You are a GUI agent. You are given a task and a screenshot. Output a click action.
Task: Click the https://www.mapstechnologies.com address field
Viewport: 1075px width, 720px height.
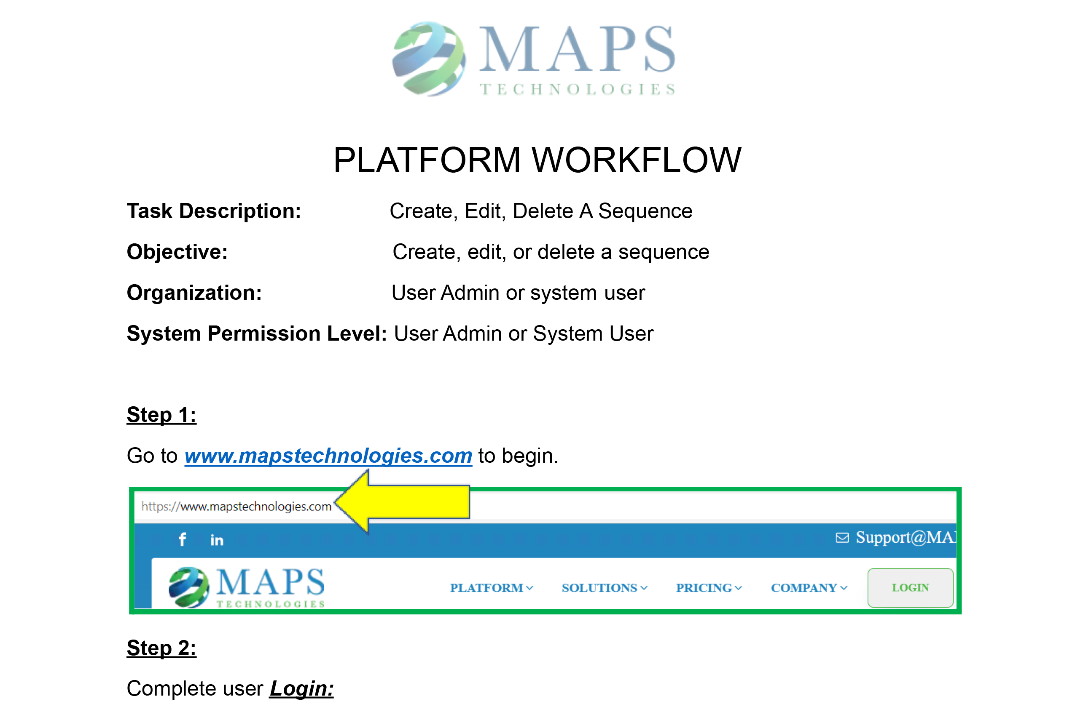click(x=236, y=506)
